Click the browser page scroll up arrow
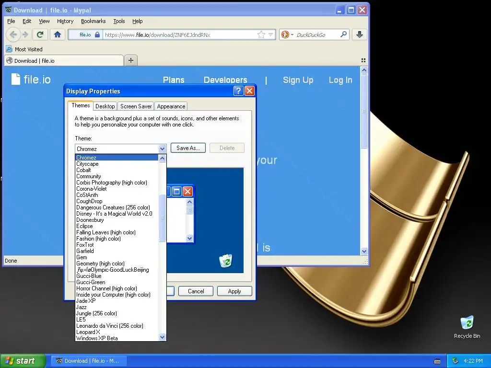Viewport: 491px width, 368px height. (364, 70)
